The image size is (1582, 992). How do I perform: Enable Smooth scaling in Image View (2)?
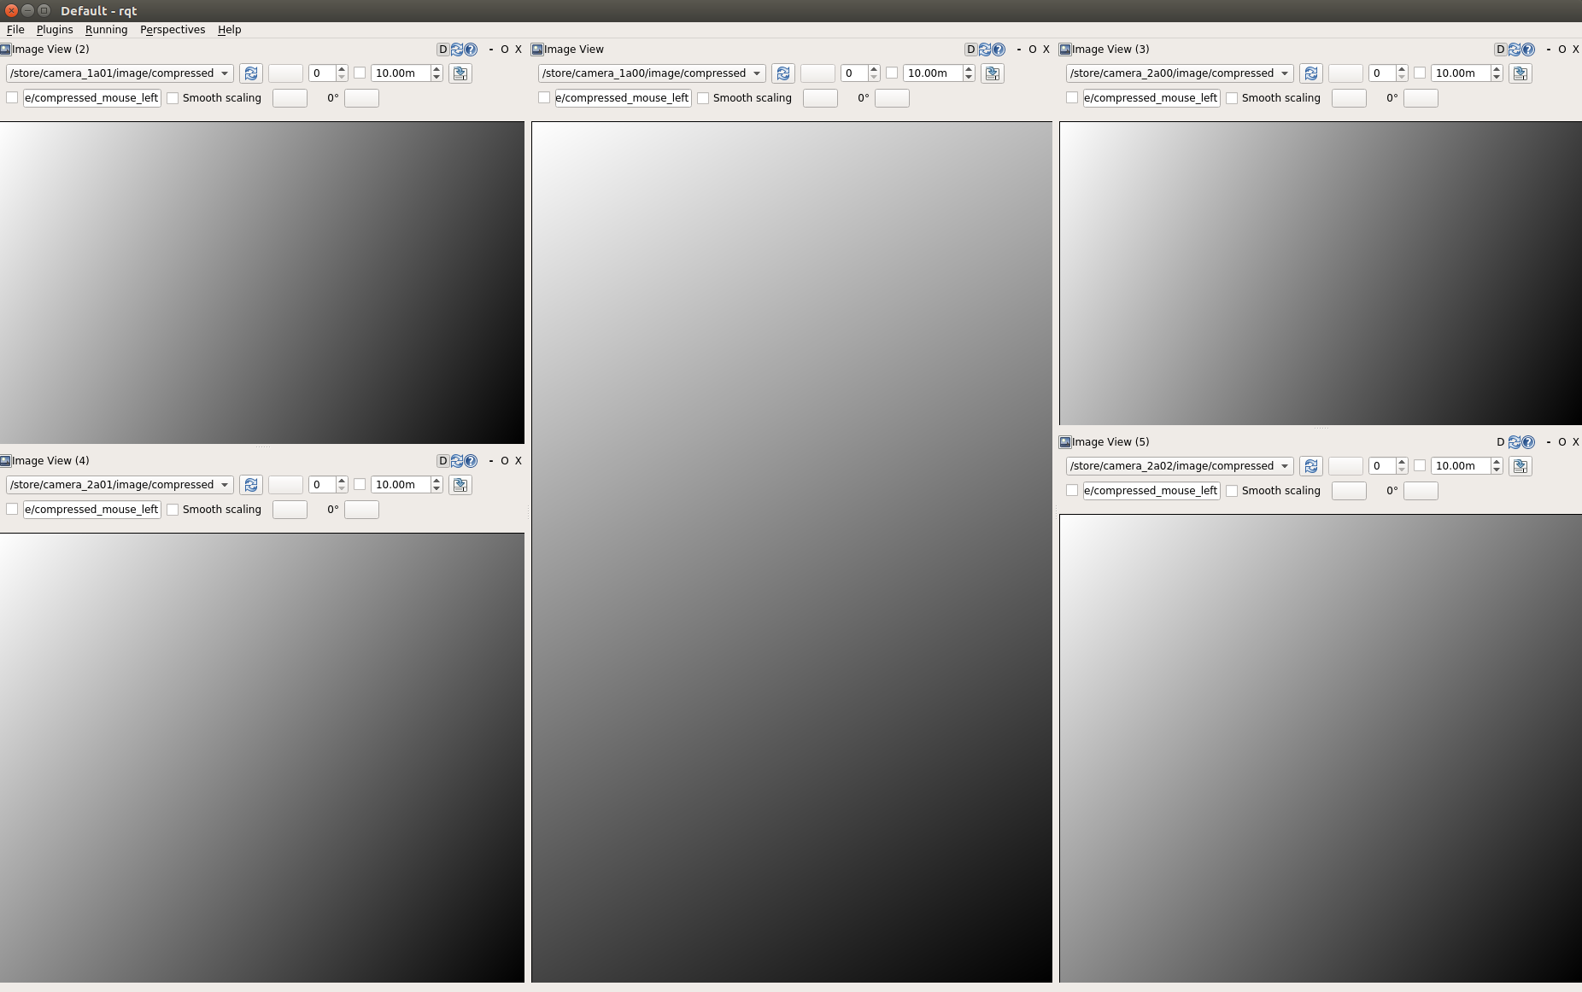pos(173,98)
